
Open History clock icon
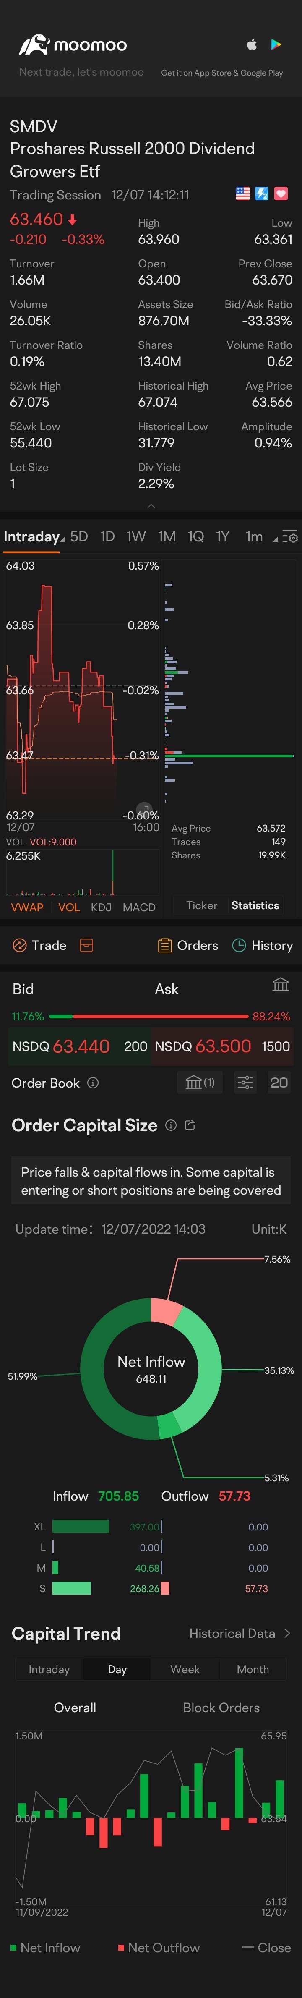point(239,945)
